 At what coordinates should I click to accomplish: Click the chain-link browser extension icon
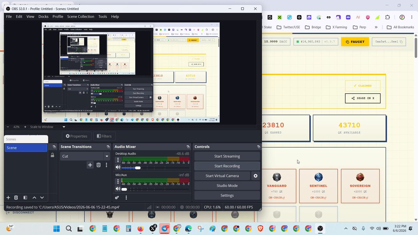(328, 17)
